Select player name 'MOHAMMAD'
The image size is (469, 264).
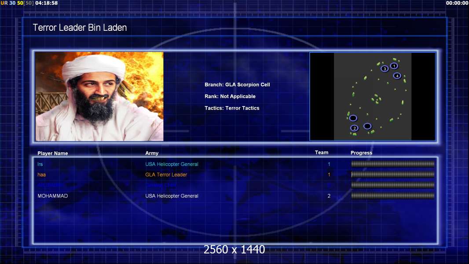pos(53,196)
